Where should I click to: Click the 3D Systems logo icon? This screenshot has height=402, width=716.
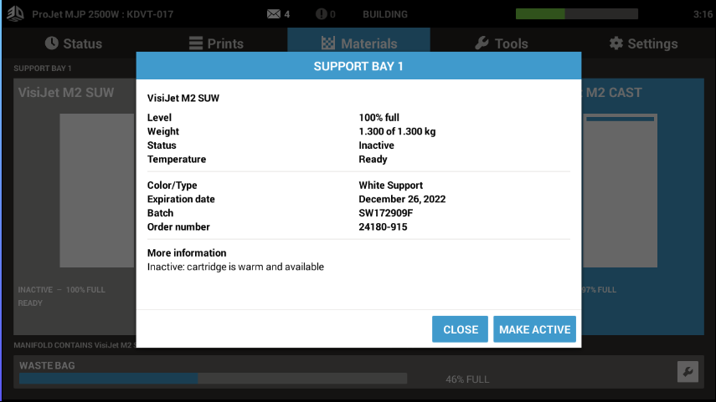click(15, 14)
